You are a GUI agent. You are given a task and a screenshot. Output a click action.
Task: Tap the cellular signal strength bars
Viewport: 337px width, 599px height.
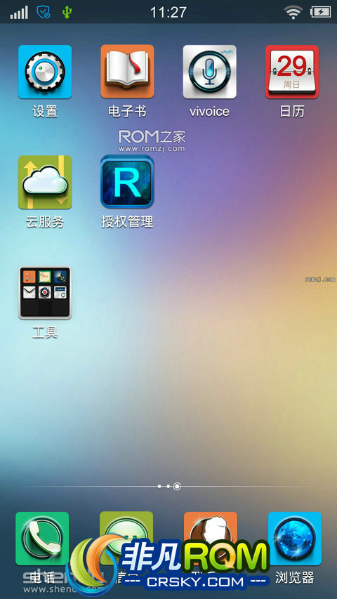pos(19,13)
